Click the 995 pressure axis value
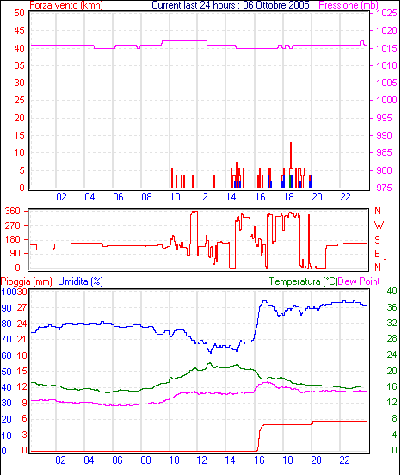This screenshot has height=475, width=401. point(384,118)
